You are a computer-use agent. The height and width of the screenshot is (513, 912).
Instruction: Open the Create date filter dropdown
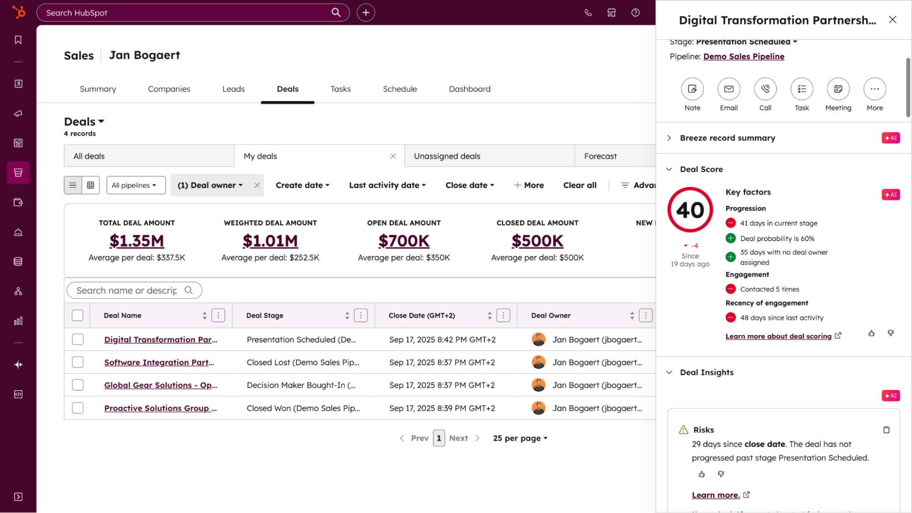[302, 185]
